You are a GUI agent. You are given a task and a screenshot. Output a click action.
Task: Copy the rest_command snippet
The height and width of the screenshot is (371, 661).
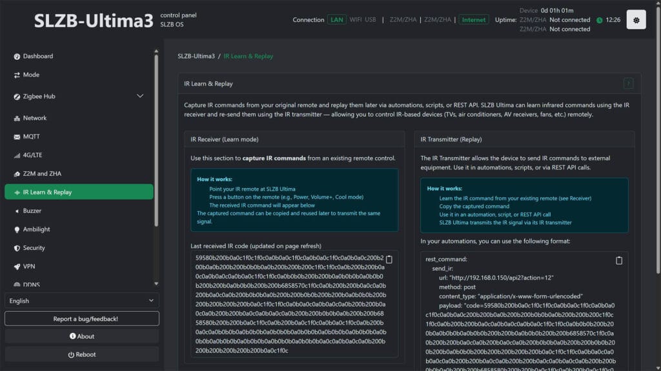pos(619,260)
